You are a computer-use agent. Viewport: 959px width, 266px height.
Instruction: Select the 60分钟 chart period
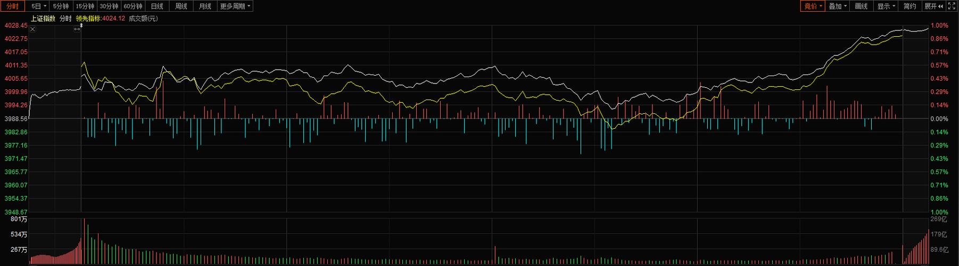[x=133, y=6]
